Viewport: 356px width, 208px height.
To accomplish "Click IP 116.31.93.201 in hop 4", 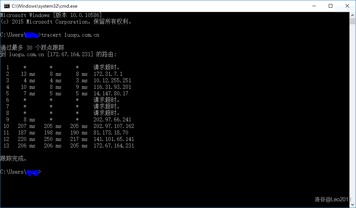I will click(x=112, y=87).
